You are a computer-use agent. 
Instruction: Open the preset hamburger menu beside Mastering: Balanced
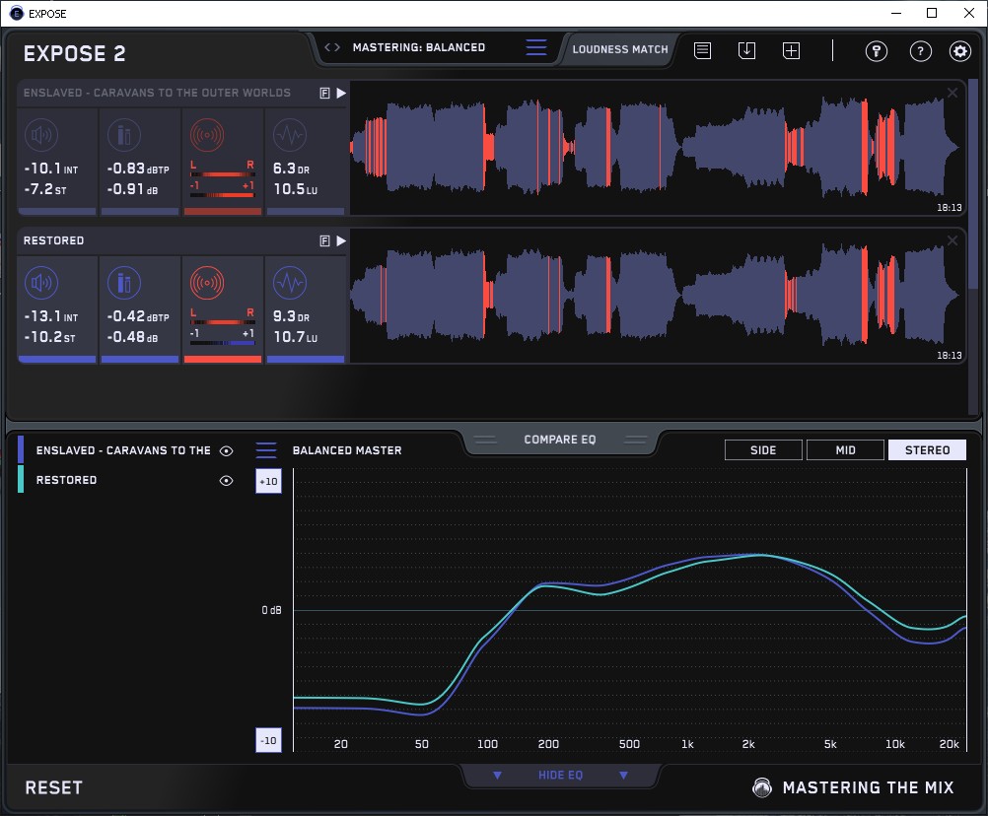pyautogui.click(x=536, y=47)
